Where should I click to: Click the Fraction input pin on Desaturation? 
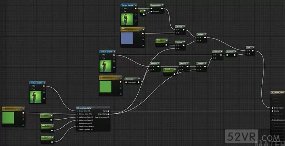(151, 11)
